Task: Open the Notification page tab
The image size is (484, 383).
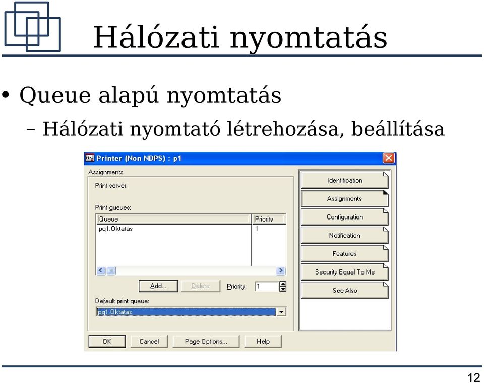Action: coord(344,235)
